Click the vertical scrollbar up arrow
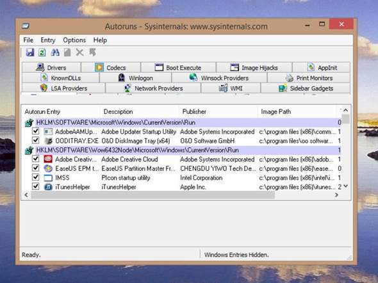This screenshot has height=283, width=378. (x=346, y=110)
